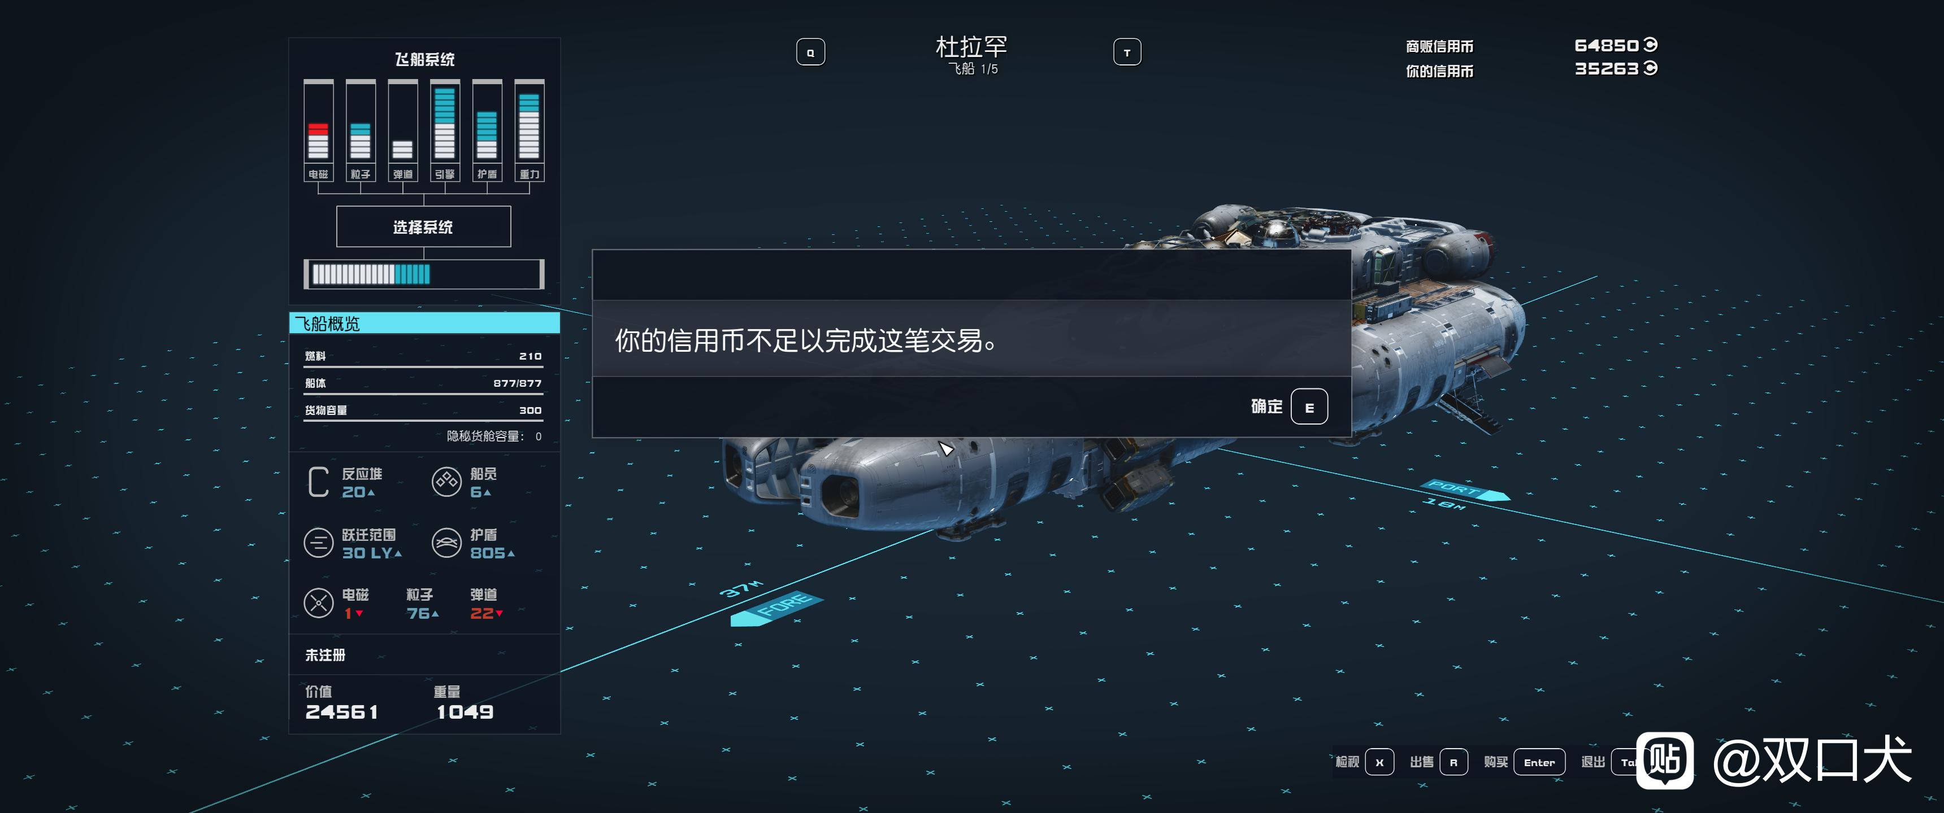
Task: Click the weapons crosshair icon beside 电磁
Action: [x=319, y=604]
